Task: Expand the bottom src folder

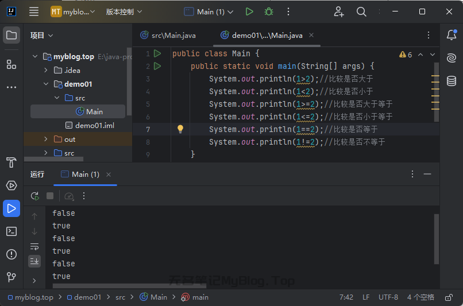Action: [x=46, y=153]
